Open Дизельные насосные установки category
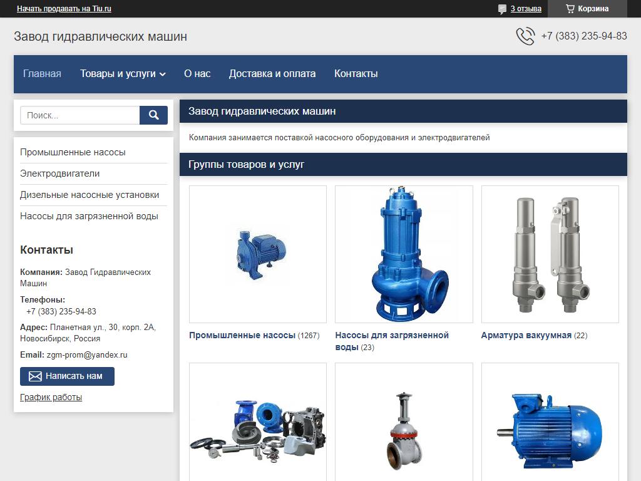 click(90, 195)
